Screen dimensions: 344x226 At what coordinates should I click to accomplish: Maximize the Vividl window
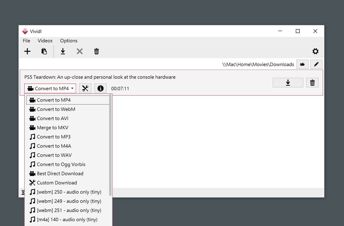point(298,31)
